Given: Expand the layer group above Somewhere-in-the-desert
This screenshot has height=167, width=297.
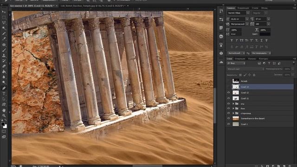Looking at the screenshot, I should click(x=233, y=113).
